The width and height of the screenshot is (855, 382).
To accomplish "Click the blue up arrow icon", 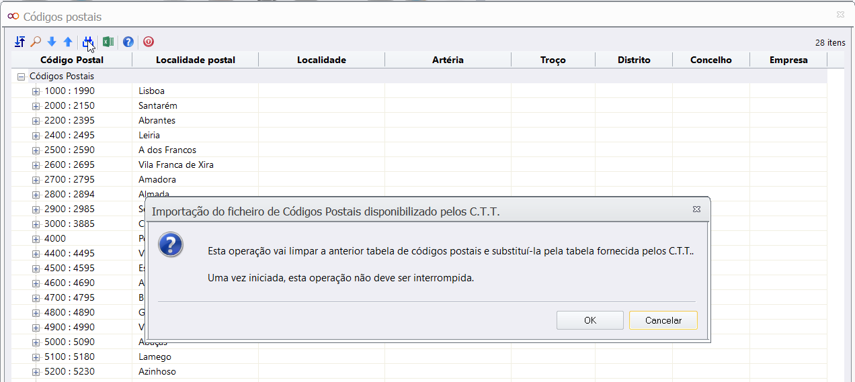I will point(68,42).
